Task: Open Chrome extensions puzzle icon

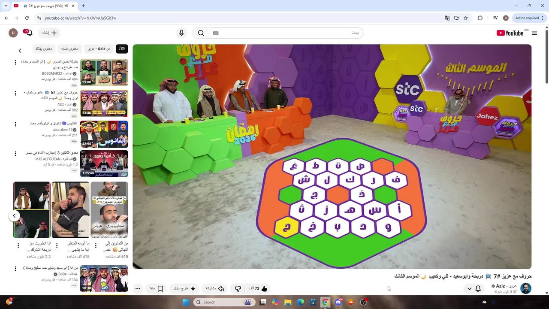Action: (480, 18)
